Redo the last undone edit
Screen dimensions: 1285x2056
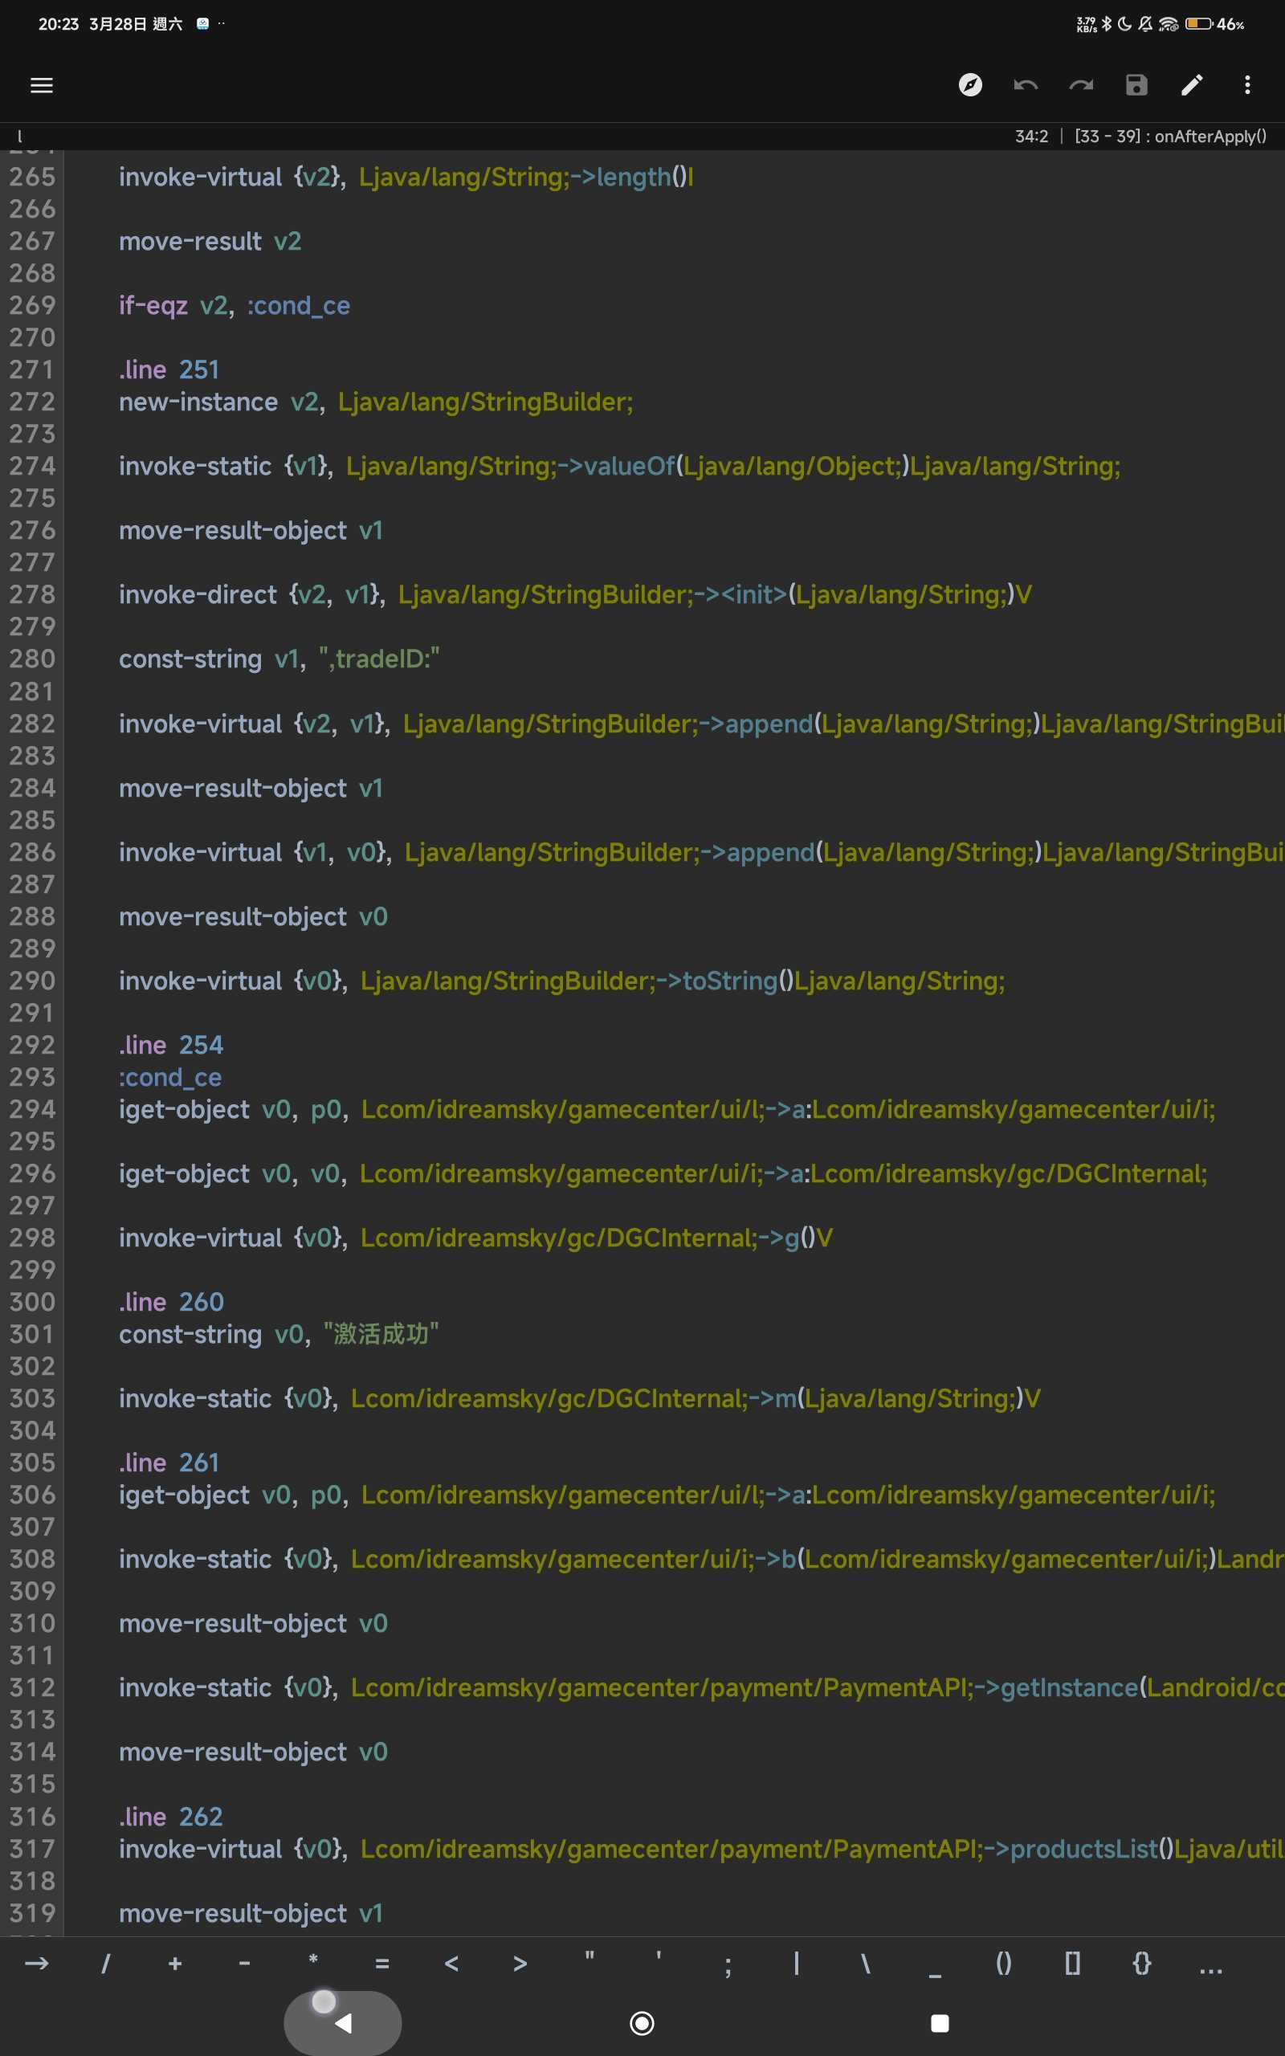(x=1081, y=85)
